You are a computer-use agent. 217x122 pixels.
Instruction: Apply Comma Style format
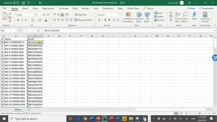(109, 20)
